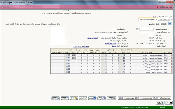Click the 1 پیغام message count in status bar
The width and height of the screenshot is (175, 109).
point(162,107)
